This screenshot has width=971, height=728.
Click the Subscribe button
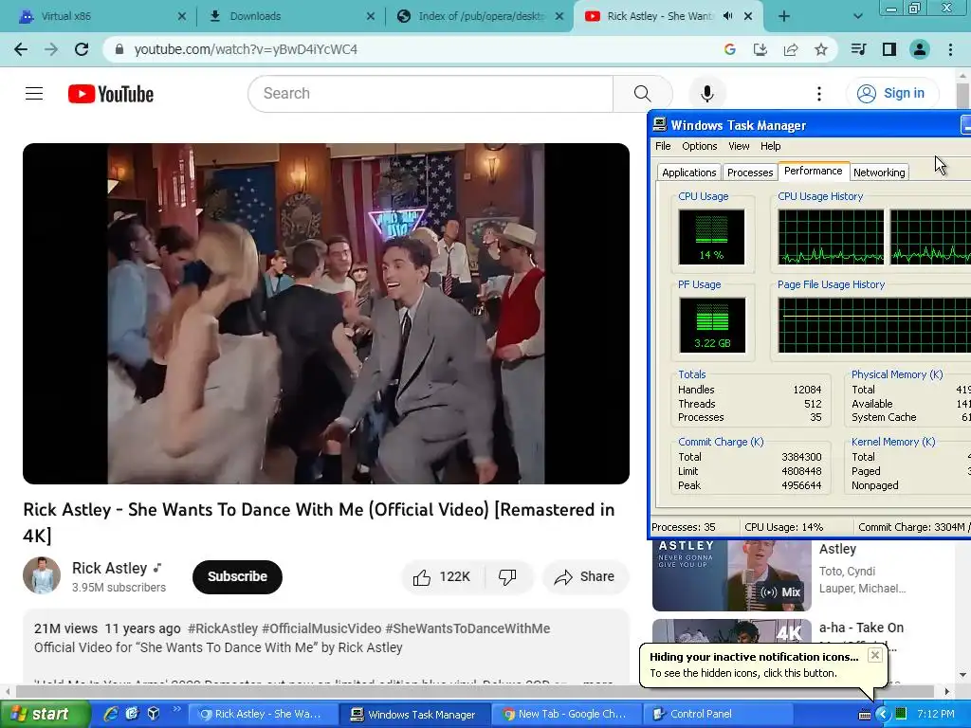pos(237,577)
